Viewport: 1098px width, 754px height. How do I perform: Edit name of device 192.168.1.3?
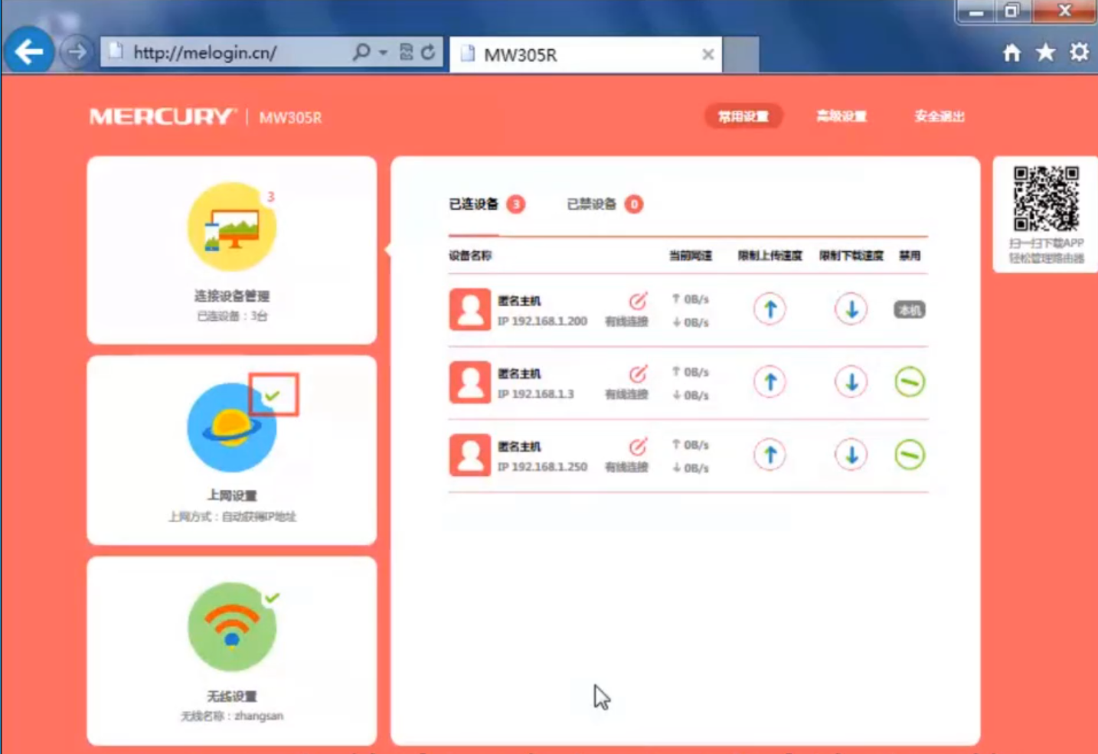point(638,374)
